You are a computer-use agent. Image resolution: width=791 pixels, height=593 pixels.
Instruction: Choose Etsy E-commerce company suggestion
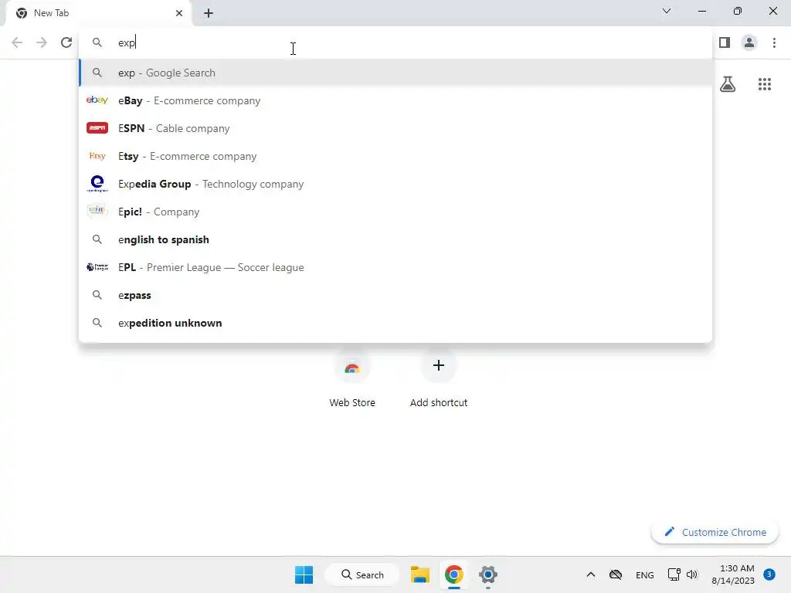tap(396, 156)
